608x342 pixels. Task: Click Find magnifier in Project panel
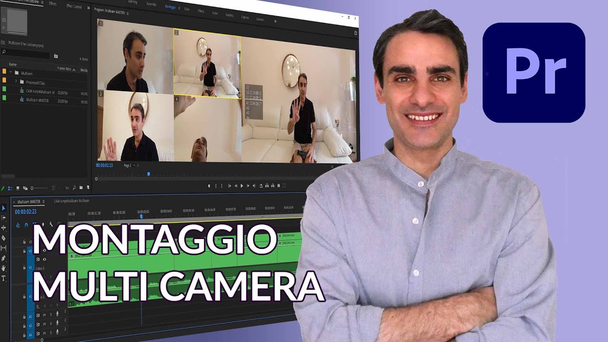(x=74, y=188)
